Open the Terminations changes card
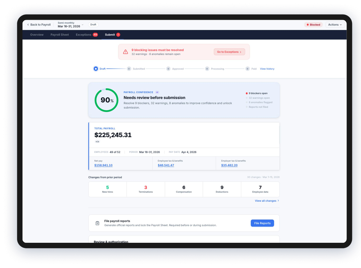The height and width of the screenshot is (268, 361). [146, 189]
